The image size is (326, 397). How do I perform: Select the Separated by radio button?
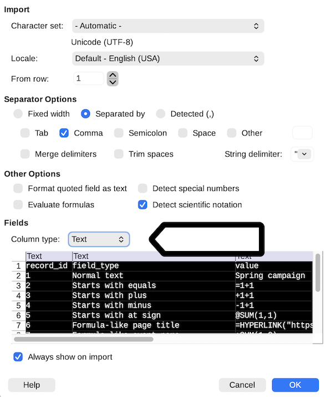(x=85, y=114)
